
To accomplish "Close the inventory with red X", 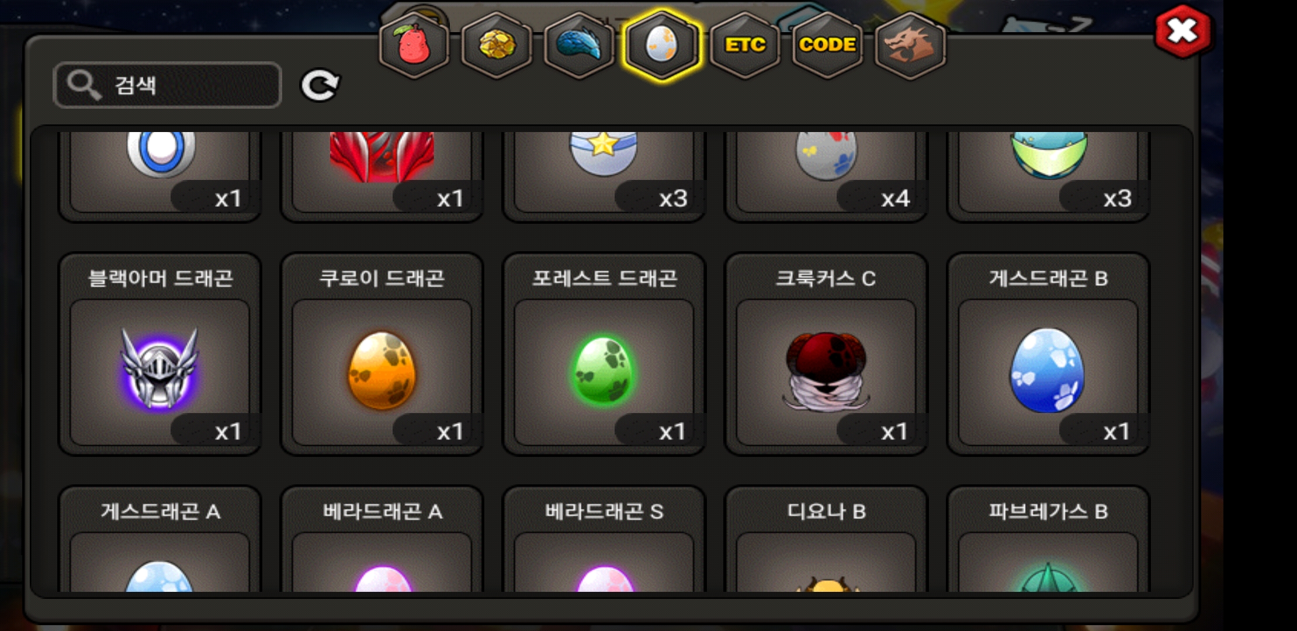I will coord(1182,31).
